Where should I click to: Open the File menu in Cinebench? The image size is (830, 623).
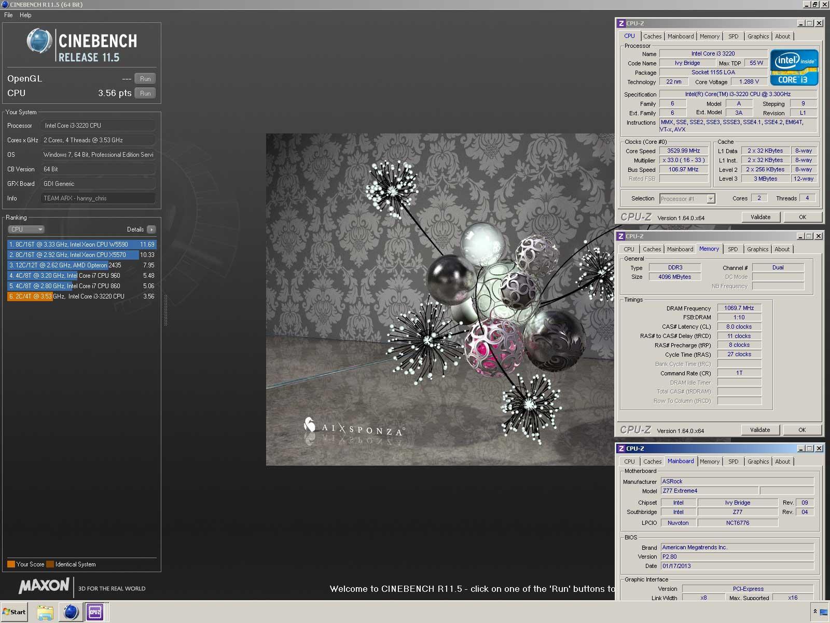8,15
